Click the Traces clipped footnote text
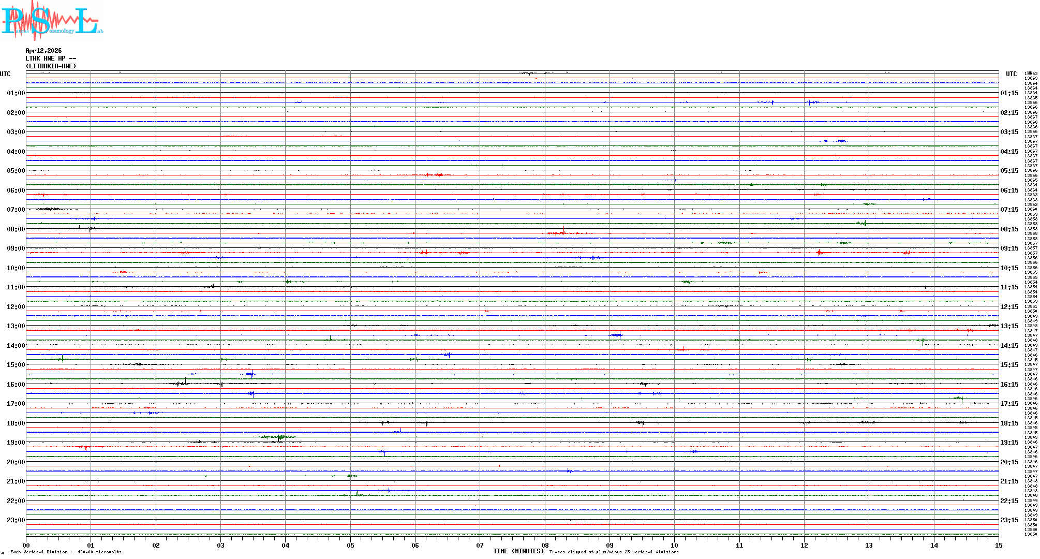Viewport: 1040px width, 559px height. pos(614,552)
